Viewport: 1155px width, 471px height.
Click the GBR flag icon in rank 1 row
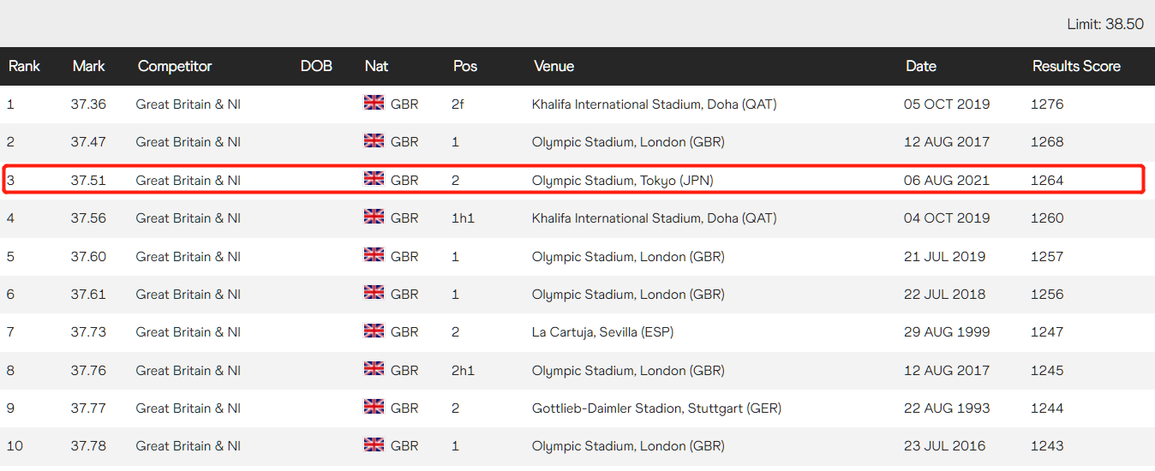coord(374,103)
